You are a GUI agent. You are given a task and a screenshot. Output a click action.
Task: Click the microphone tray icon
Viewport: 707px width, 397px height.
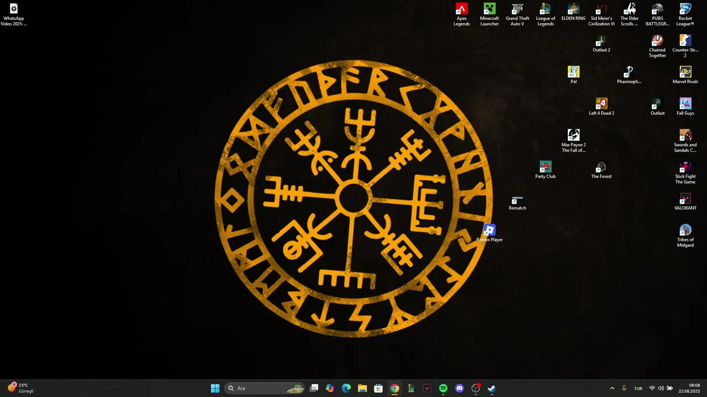(x=624, y=388)
